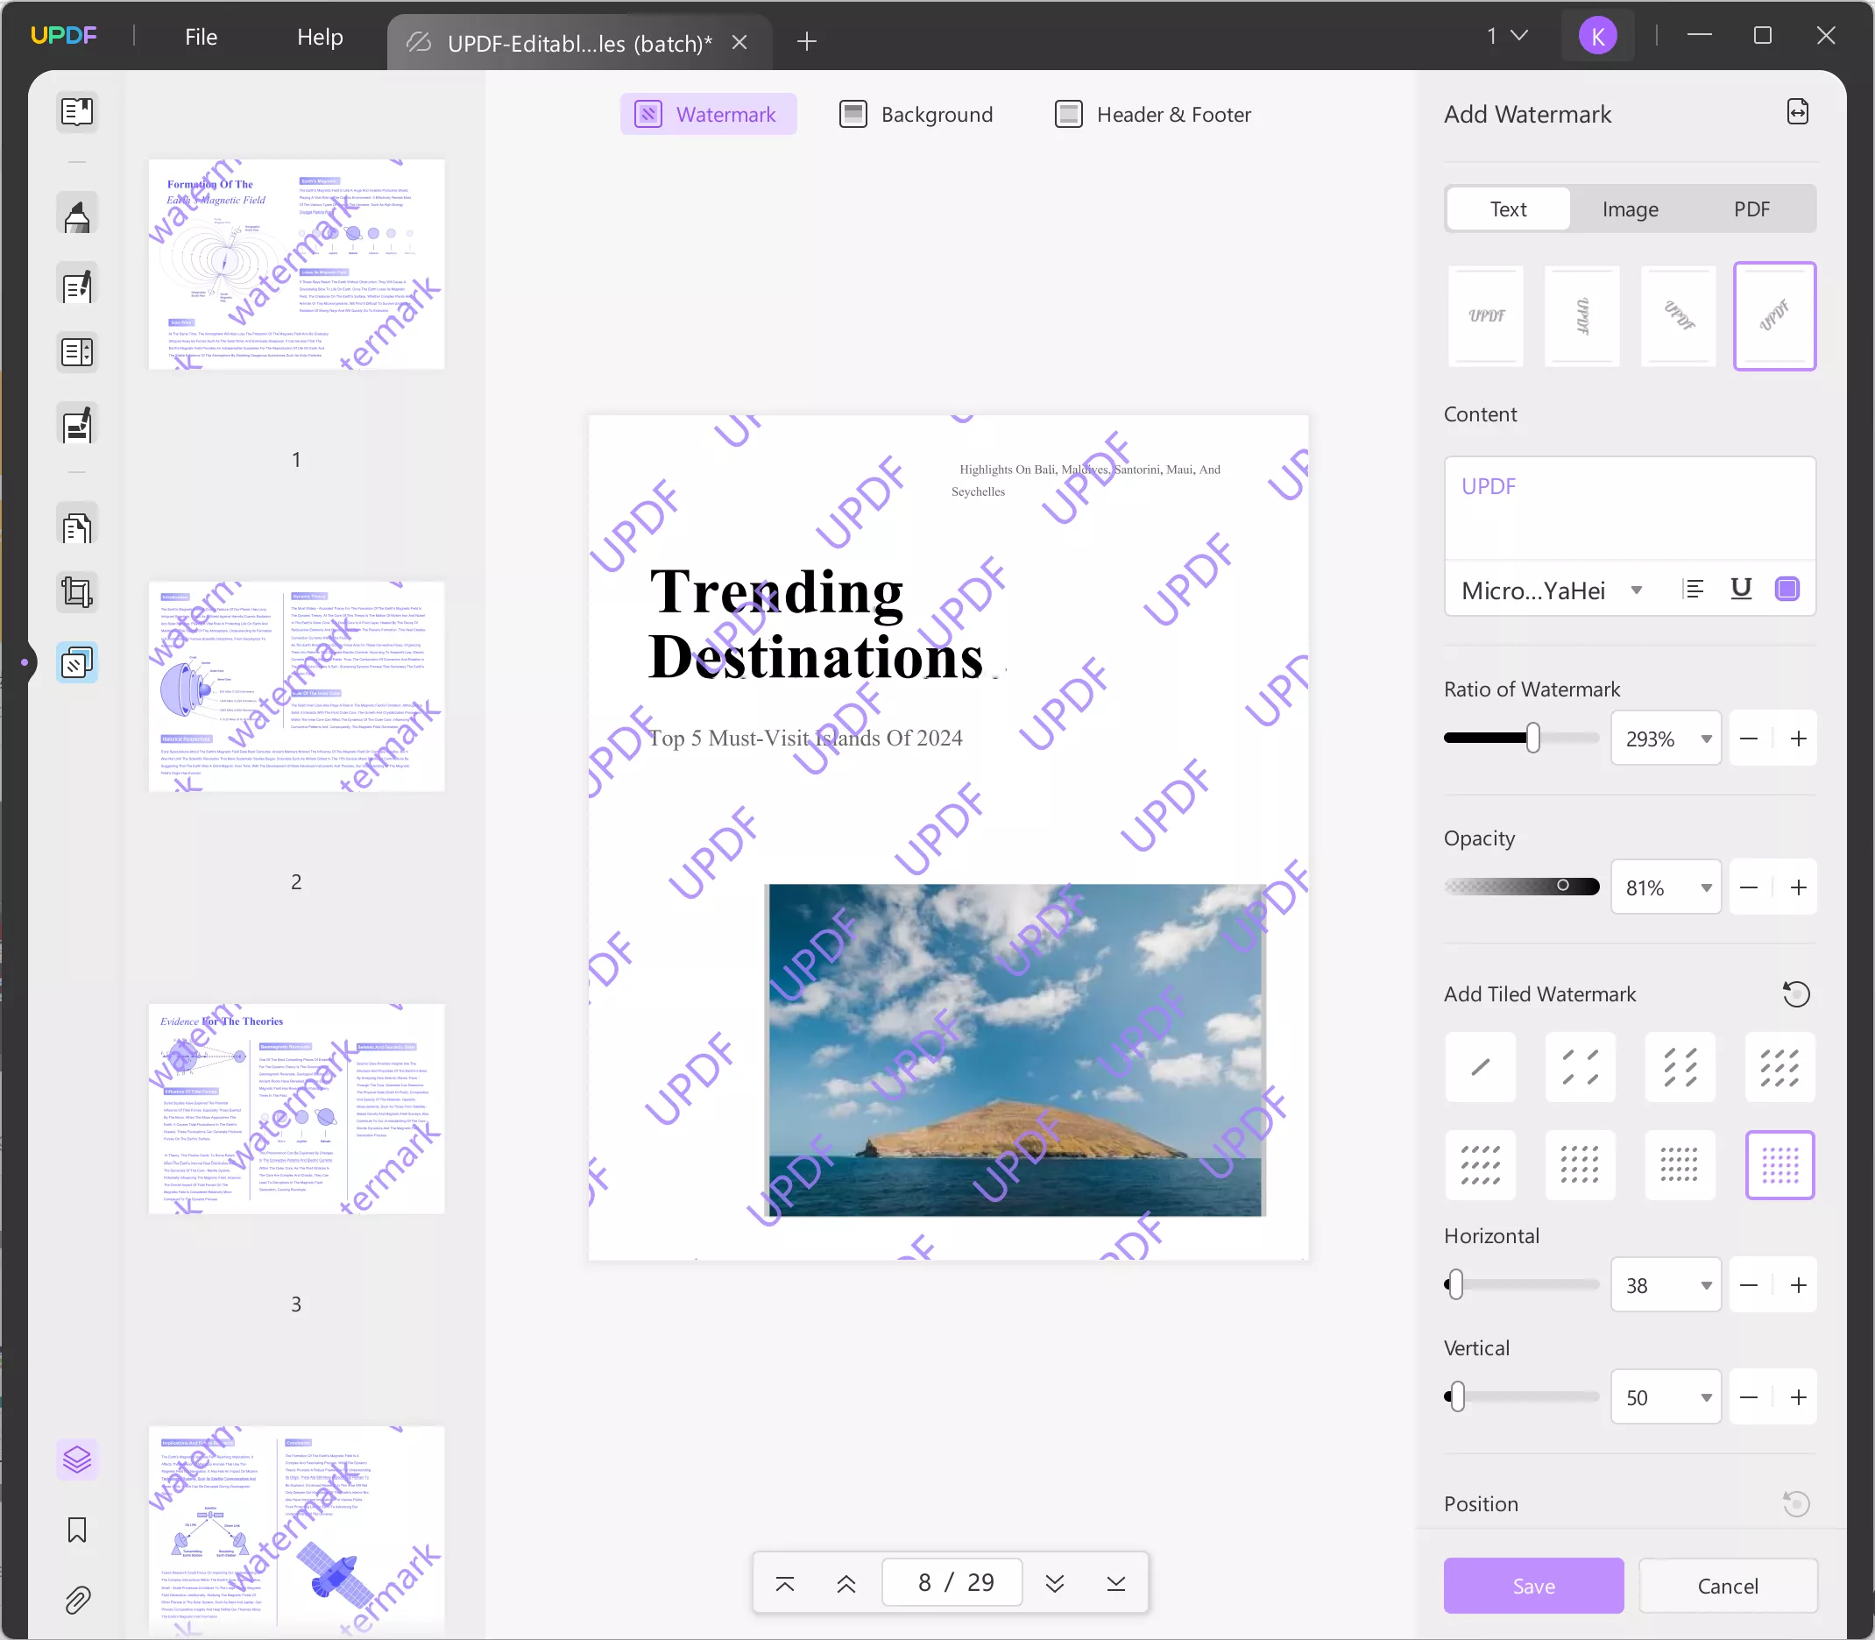
Task: Open the user account avatar K
Action: [x=1598, y=37]
